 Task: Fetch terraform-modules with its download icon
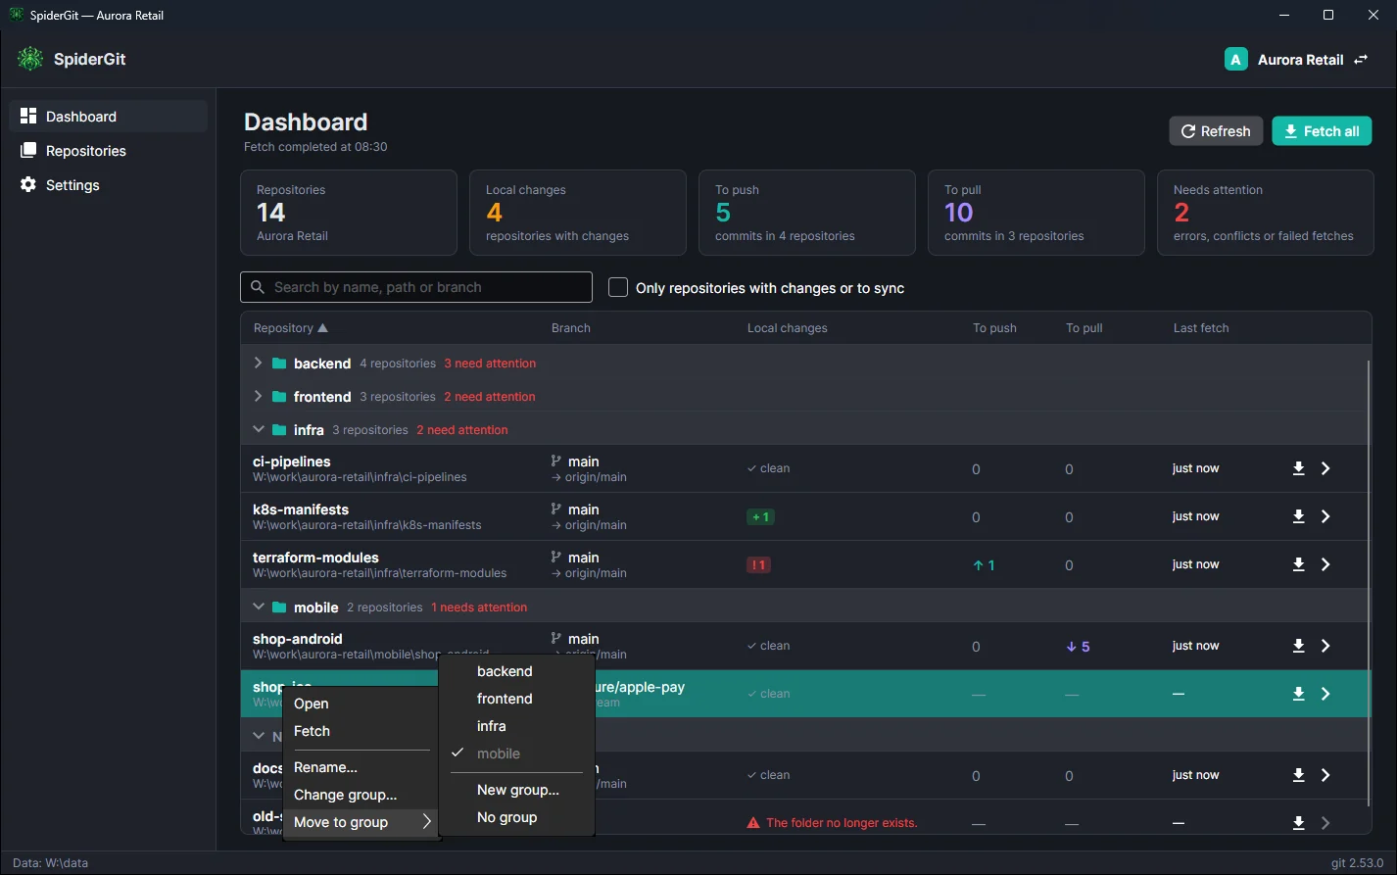pos(1298,564)
